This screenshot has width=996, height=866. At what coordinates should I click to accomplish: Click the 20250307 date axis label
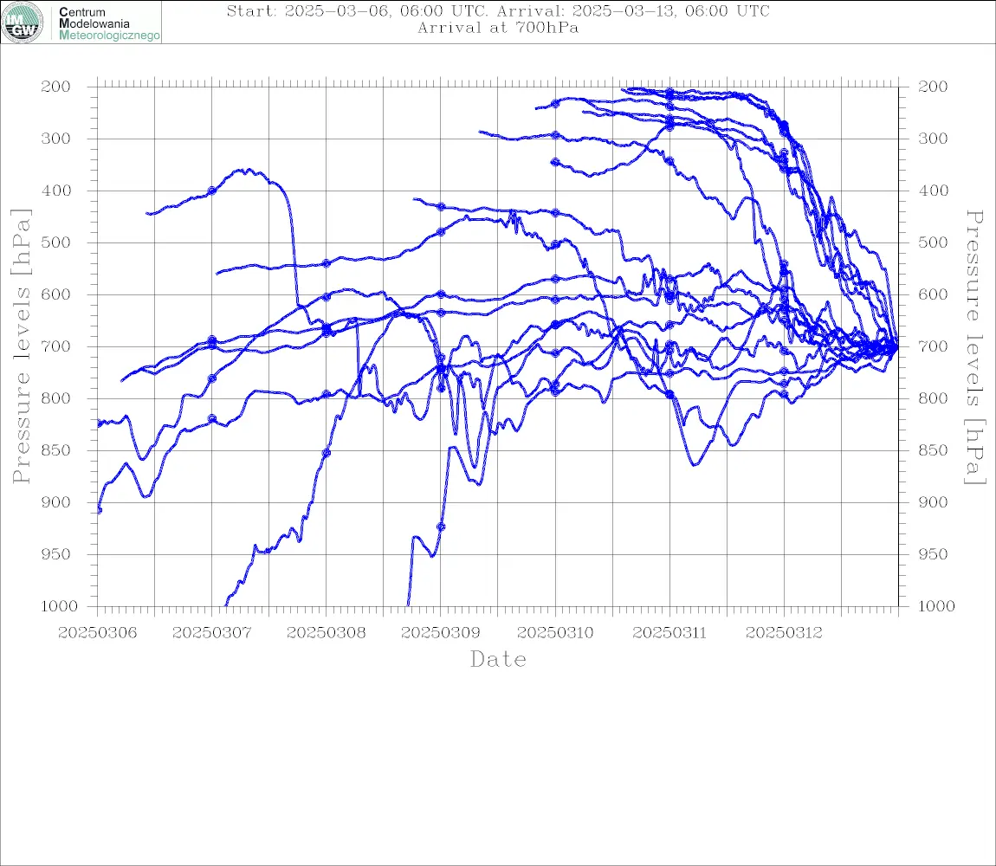coord(211,633)
